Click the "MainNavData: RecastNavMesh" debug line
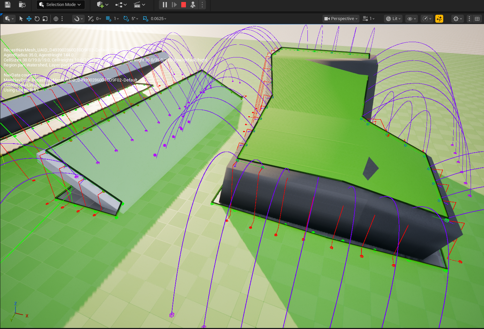The height and width of the screenshot is (329, 484). [70, 80]
